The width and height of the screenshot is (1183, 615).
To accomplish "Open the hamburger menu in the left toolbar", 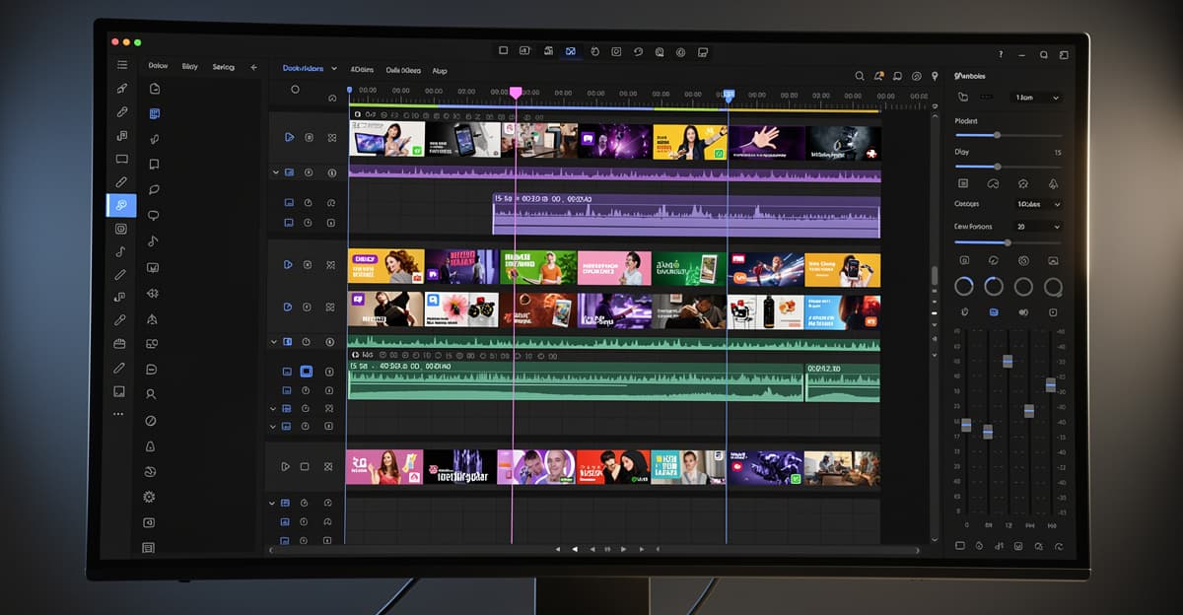I will [x=122, y=65].
